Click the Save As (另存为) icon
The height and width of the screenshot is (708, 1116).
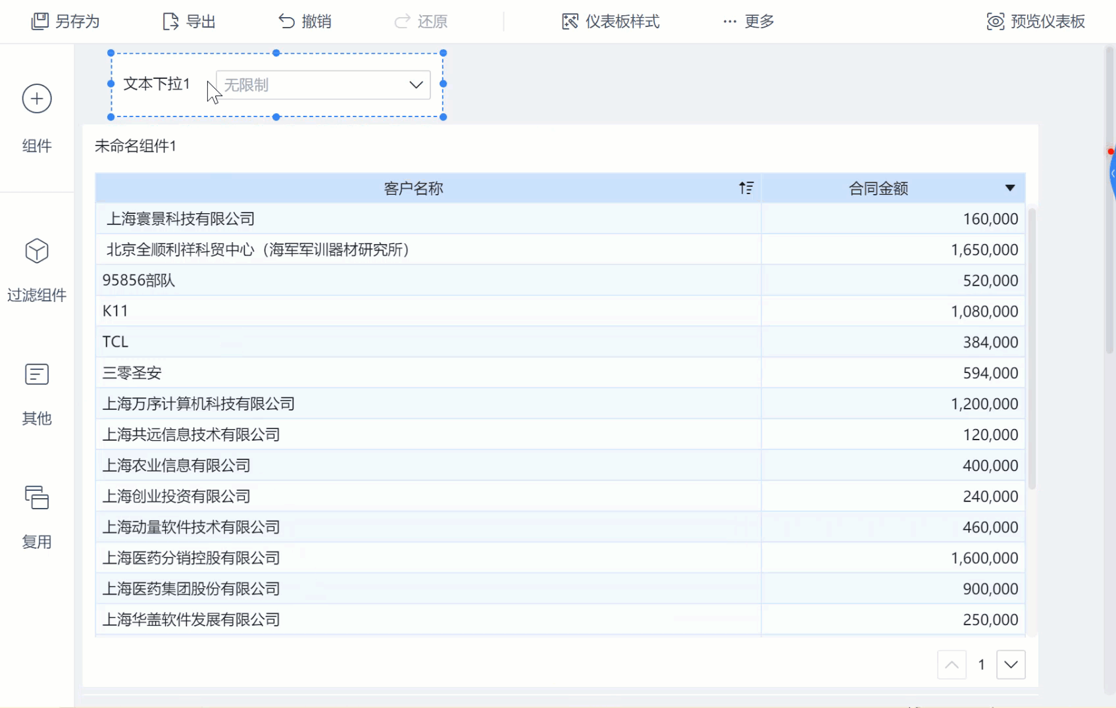40,21
